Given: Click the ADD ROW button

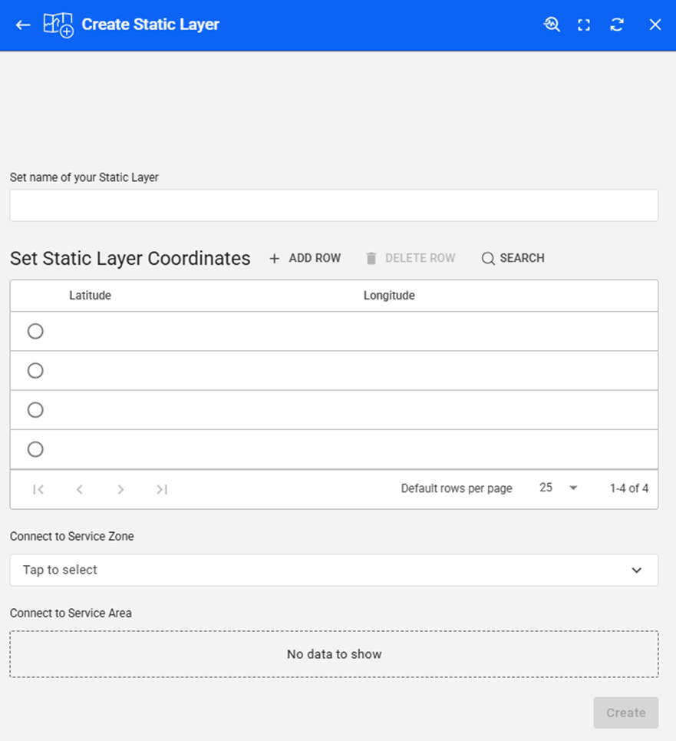Looking at the screenshot, I should pos(305,258).
